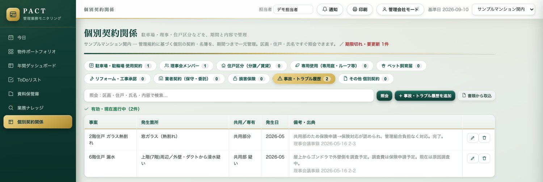Viewport: 543px width, 182px height.
Task: Delete the 6階住戸 漏水 row
Action: (x=484, y=158)
